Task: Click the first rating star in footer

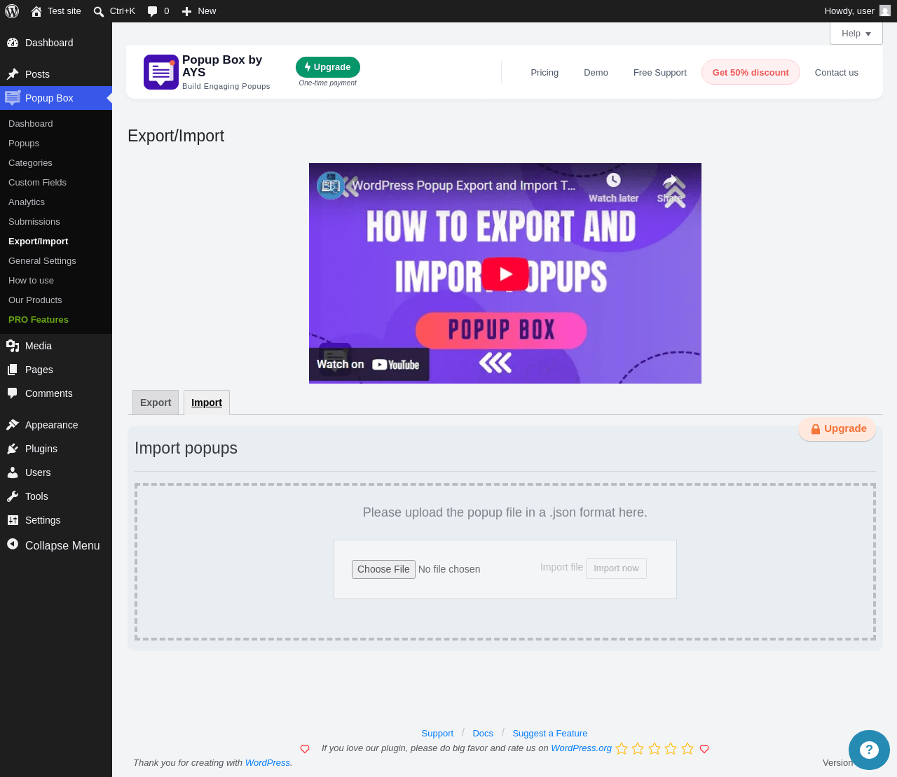Action: [x=622, y=749]
